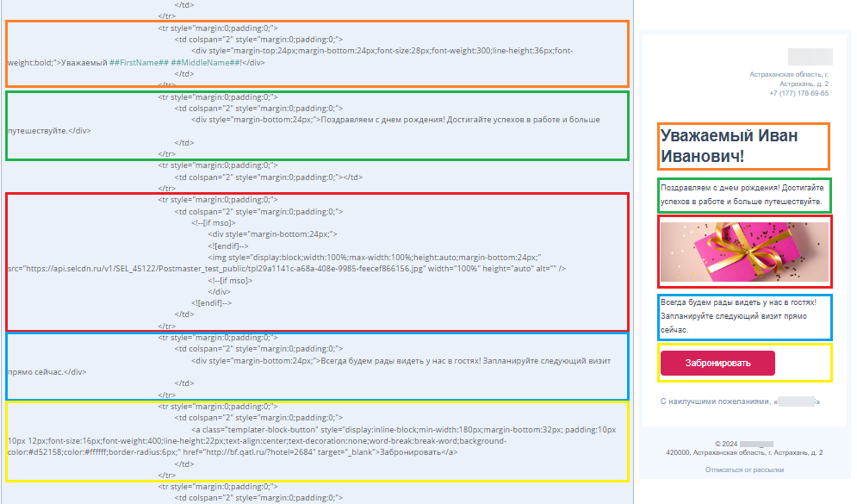Click the empty td line ending with ></td>
The height and width of the screenshot is (504, 857).
click(x=269, y=177)
